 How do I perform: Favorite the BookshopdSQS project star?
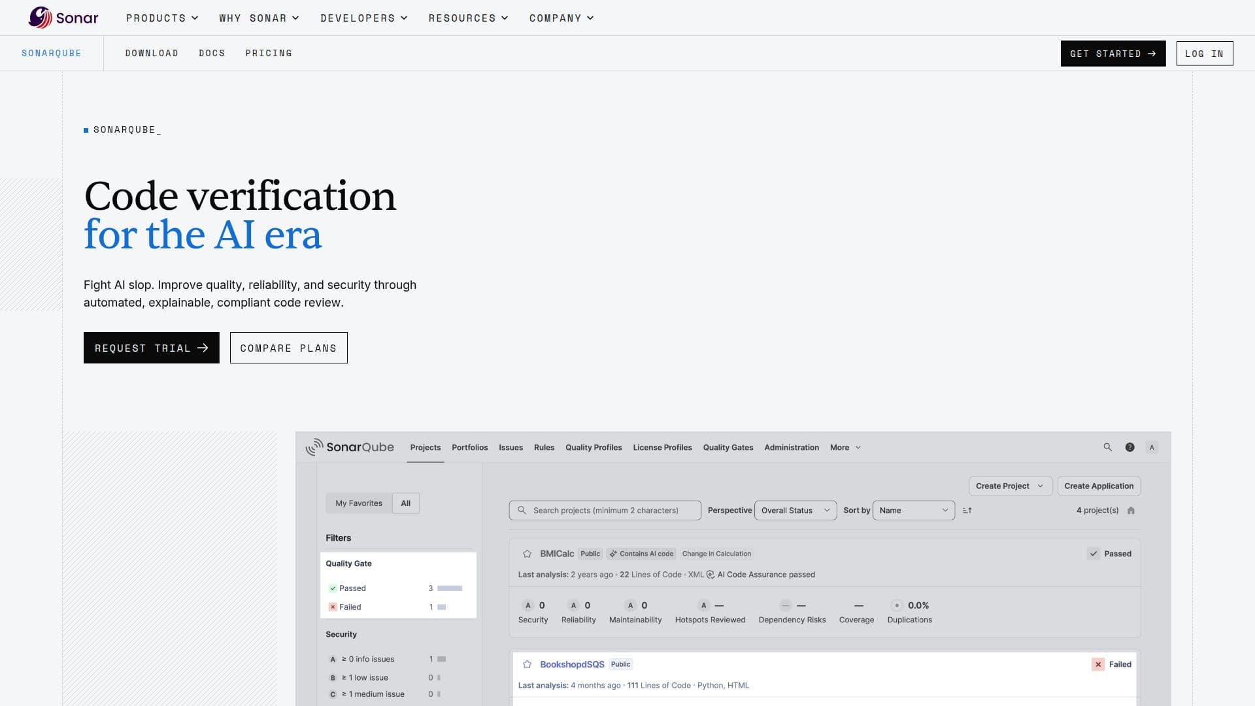point(527,664)
